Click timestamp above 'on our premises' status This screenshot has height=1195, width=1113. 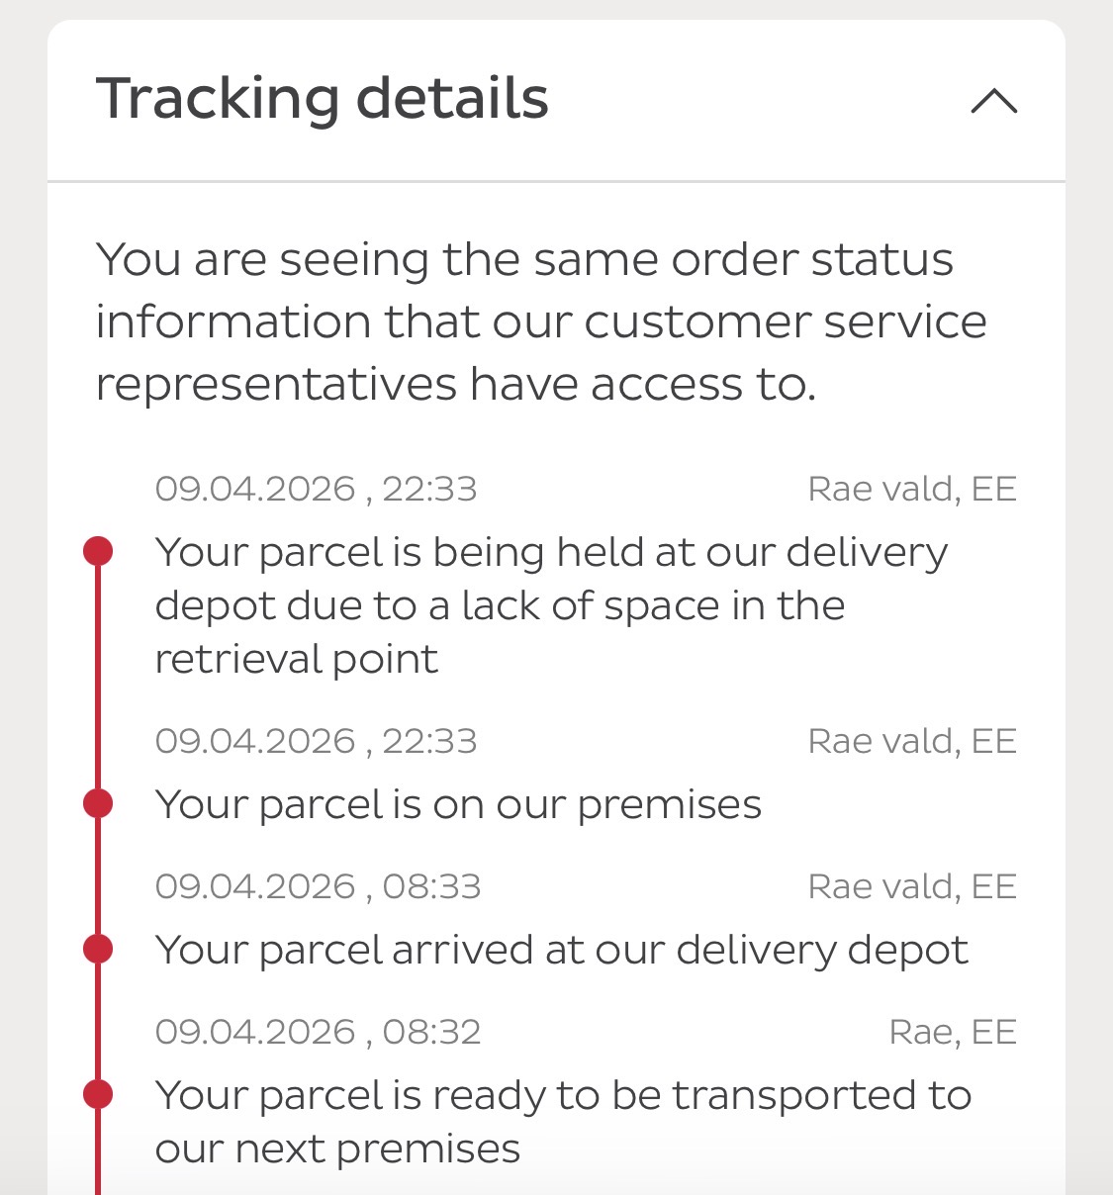(316, 741)
